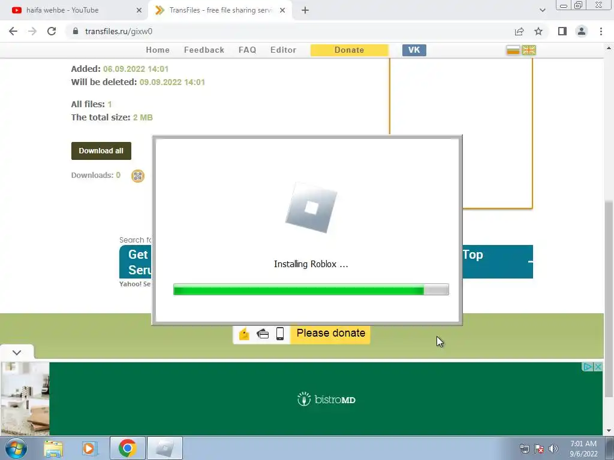Share this page via the share icon
614x460 pixels.
(x=519, y=31)
